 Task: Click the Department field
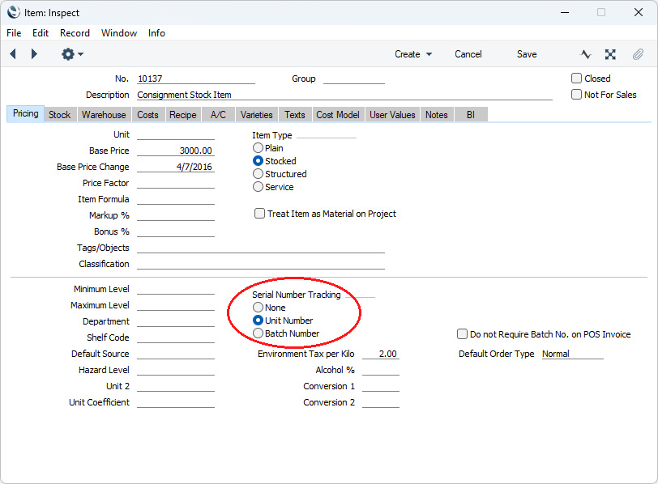pos(176,321)
